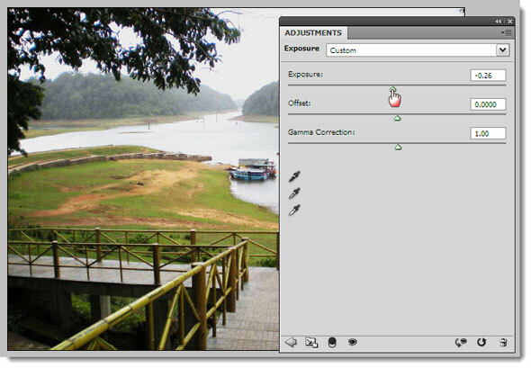The image size is (531, 368).
Task: Select the gray point eyedropper
Action: (x=294, y=193)
